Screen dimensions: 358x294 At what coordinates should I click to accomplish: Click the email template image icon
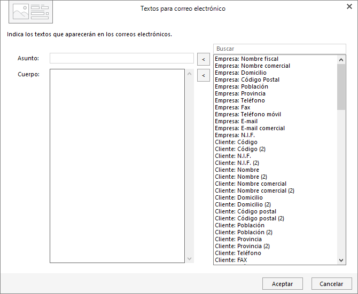30,12
